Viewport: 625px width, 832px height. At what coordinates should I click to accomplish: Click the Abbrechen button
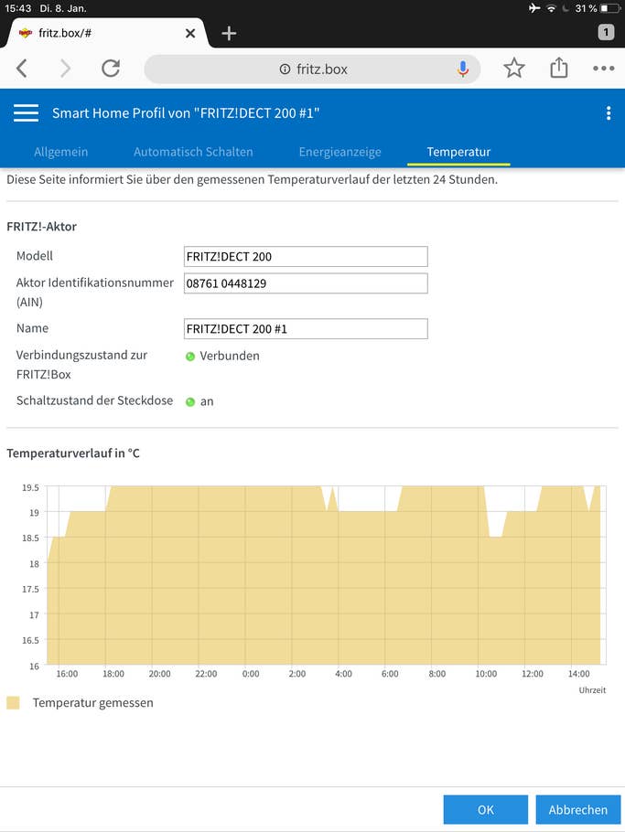pyautogui.click(x=578, y=810)
